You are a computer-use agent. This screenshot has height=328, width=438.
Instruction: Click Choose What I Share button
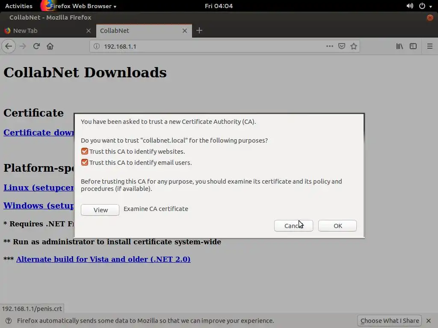click(389, 321)
